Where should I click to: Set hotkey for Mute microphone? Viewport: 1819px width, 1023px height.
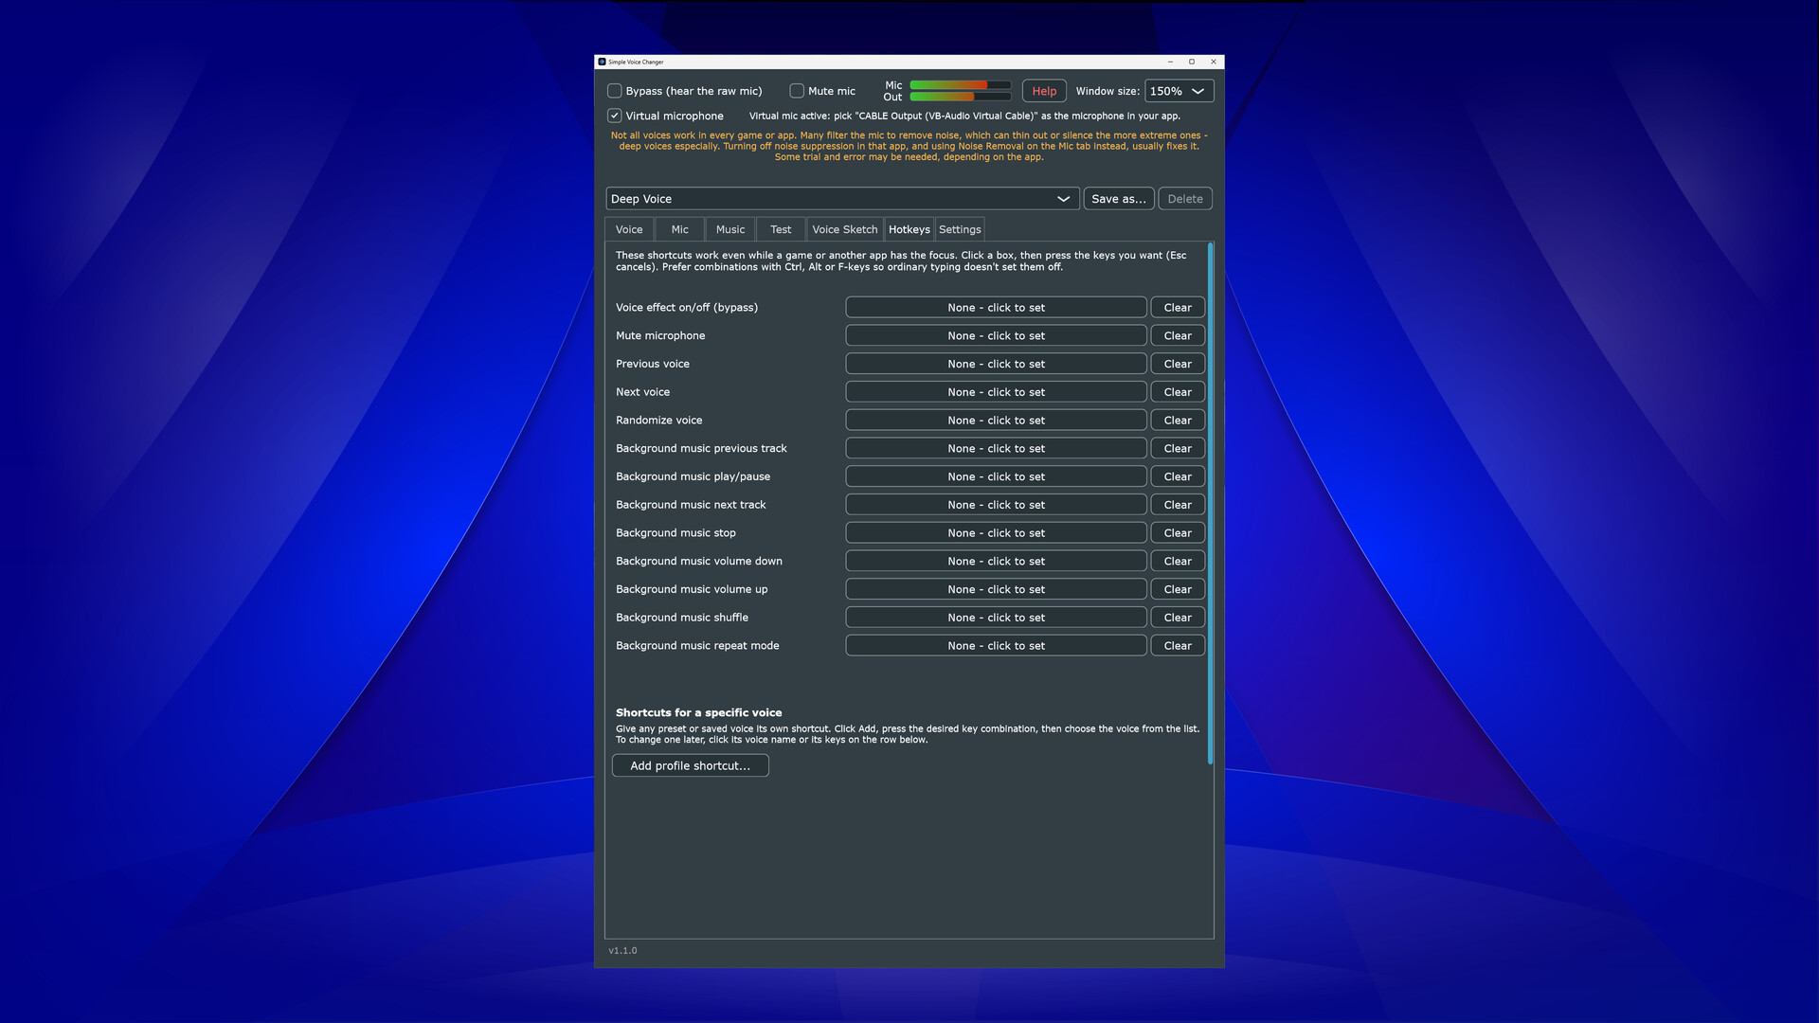pyautogui.click(x=996, y=335)
